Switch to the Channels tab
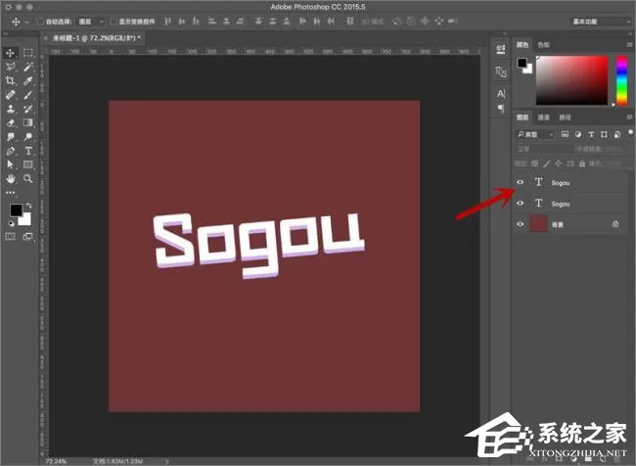The image size is (636, 466). (x=543, y=117)
